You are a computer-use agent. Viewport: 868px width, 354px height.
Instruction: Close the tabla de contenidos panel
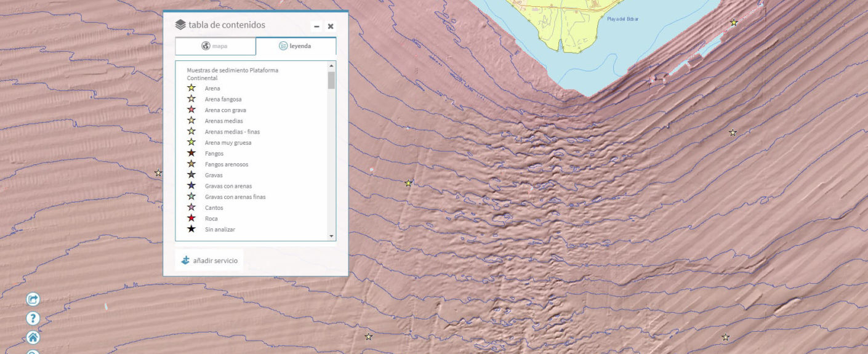(x=331, y=26)
